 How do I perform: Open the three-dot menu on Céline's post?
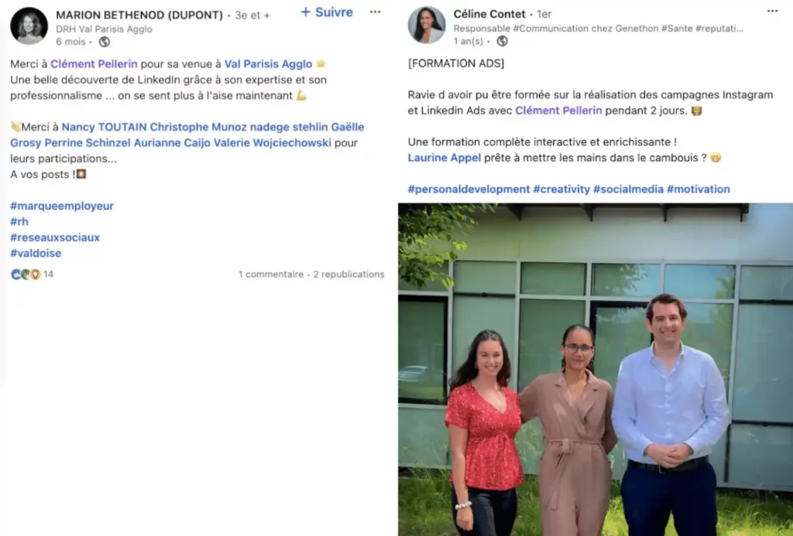[x=772, y=11]
